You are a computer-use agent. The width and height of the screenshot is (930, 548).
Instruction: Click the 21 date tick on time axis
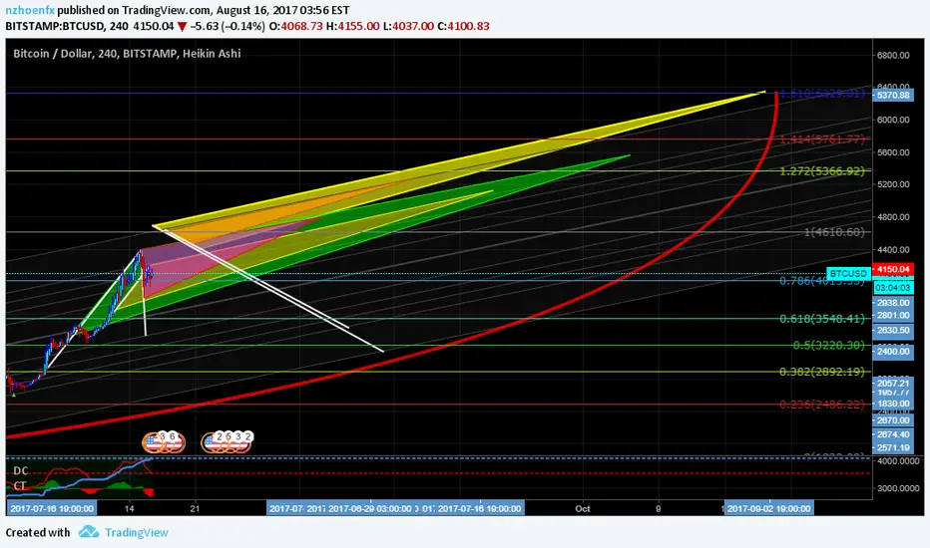[x=195, y=508]
